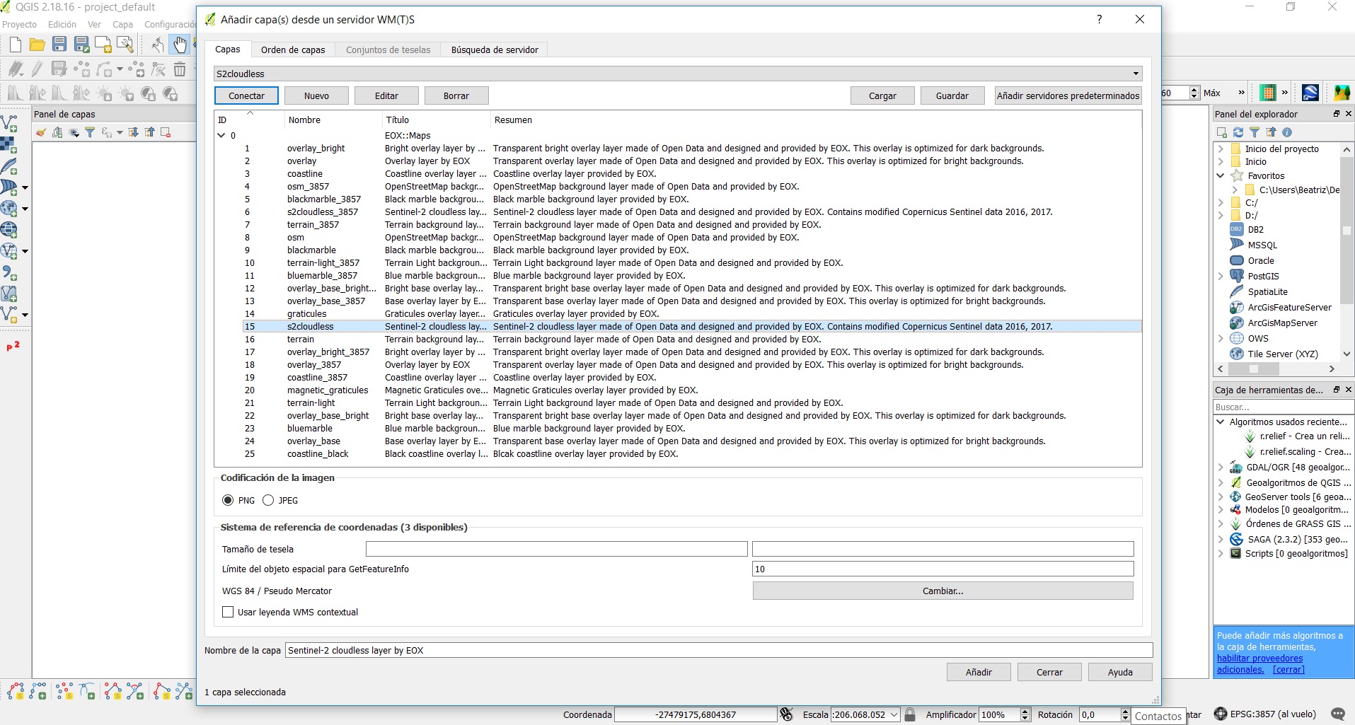The width and height of the screenshot is (1355, 725).
Task: Select the coastline_black layer row
Action: pyautogui.click(x=692, y=453)
